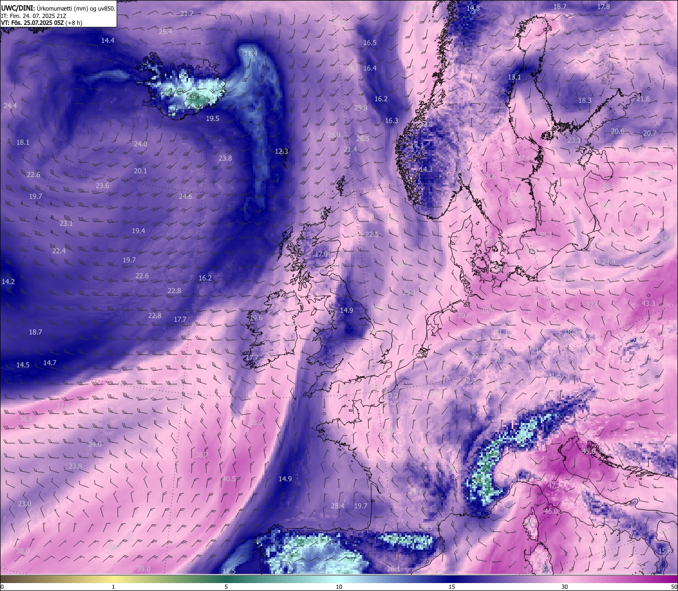Click the map value '23.6'
The height and width of the screenshot is (591, 678).
[102, 186]
